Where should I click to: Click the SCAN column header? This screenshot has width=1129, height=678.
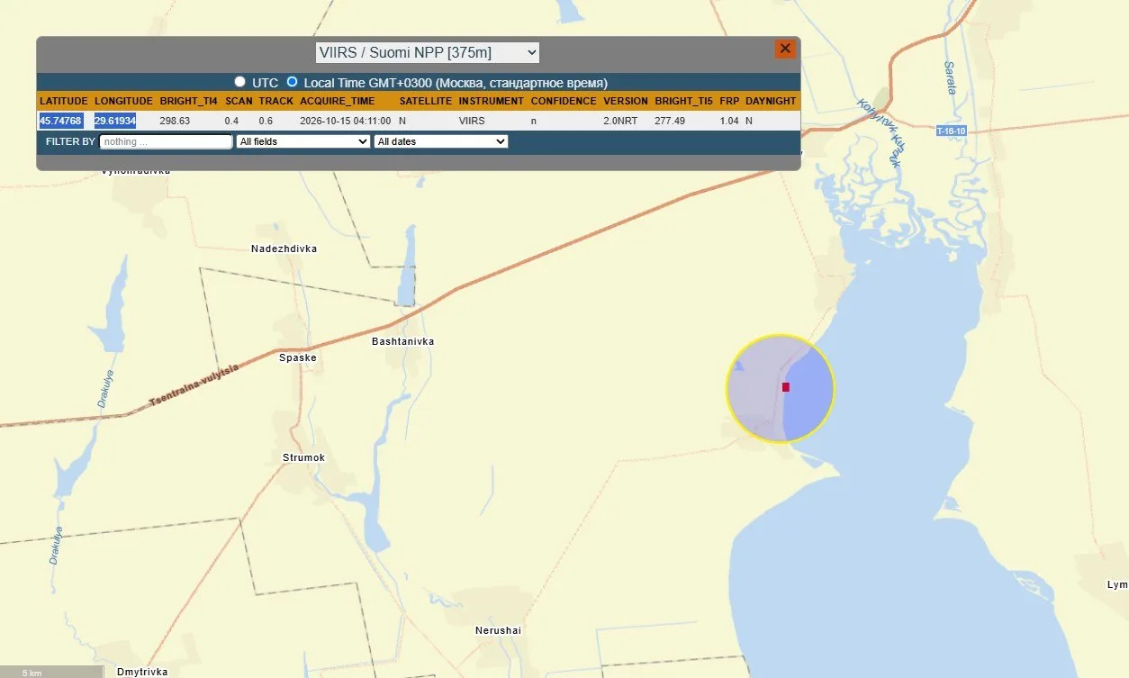click(x=239, y=101)
